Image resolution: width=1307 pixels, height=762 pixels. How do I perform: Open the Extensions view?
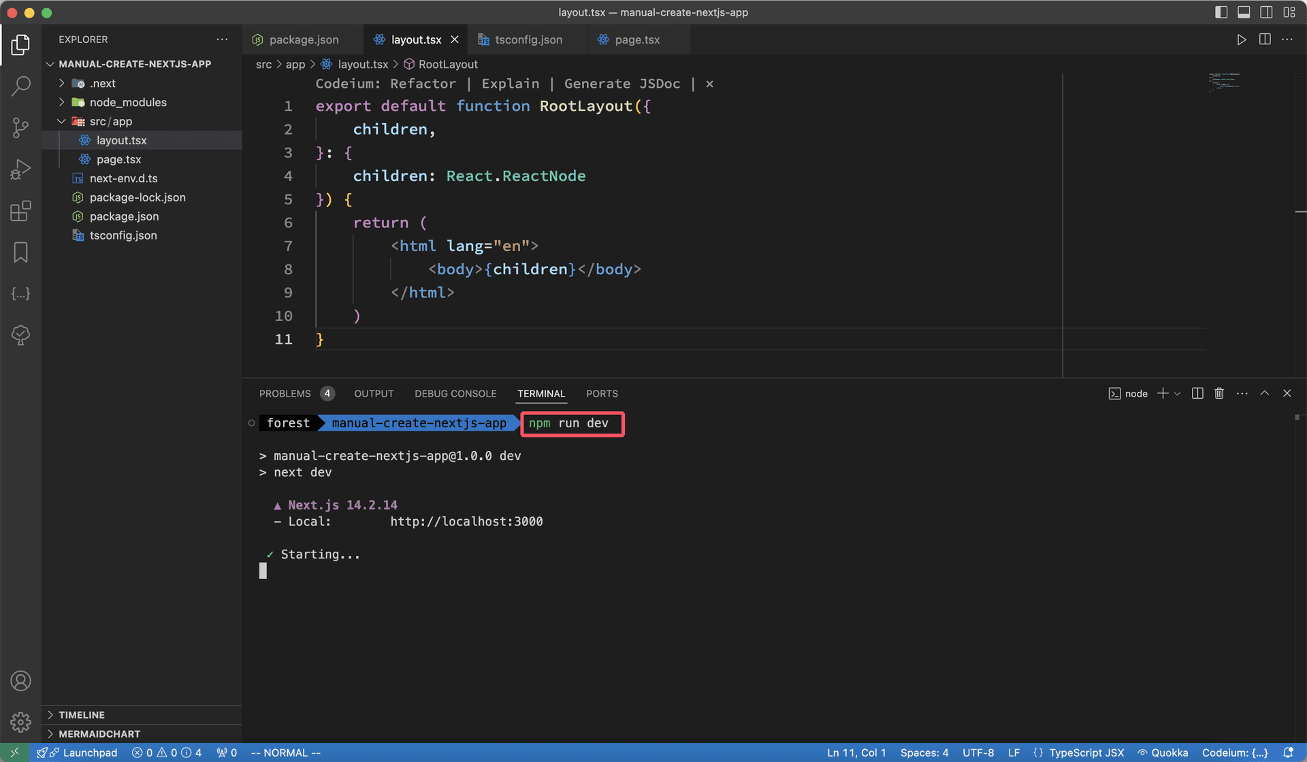20,211
